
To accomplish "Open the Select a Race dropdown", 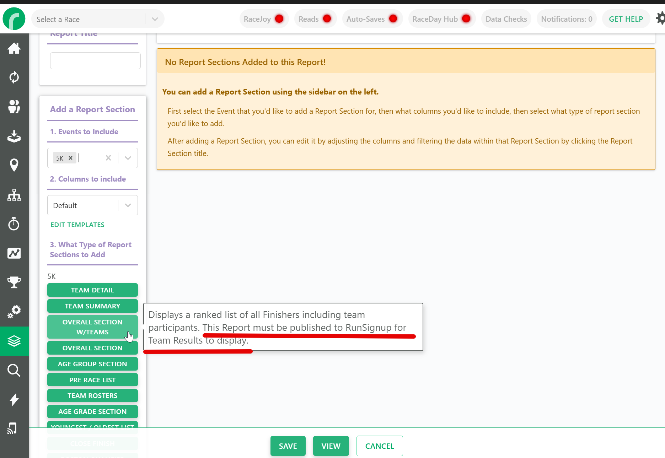I will click(x=98, y=19).
